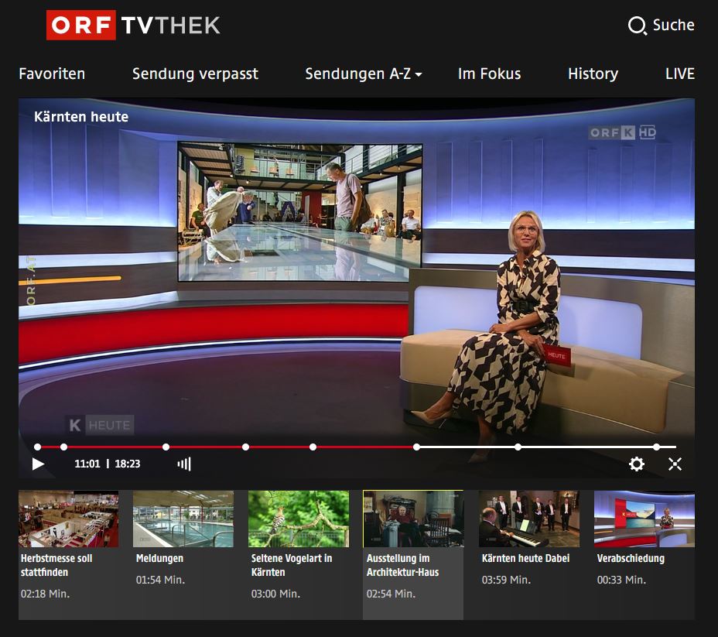Image resolution: width=718 pixels, height=637 pixels.
Task: Play the Meldungen segment thumbnail
Action: (x=183, y=519)
